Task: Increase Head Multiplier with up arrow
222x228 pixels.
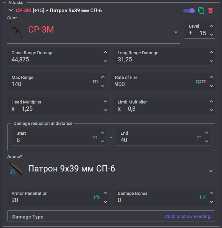Action: (105, 102)
